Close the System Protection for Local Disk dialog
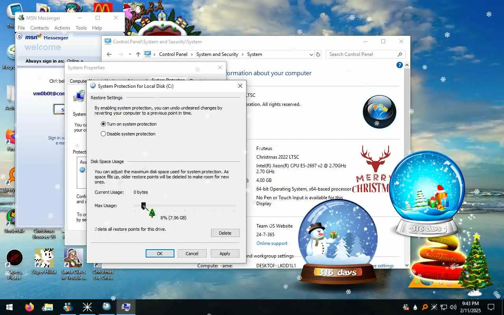Image resolution: width=504 pixels, height=315 pixels. point(240,86)
